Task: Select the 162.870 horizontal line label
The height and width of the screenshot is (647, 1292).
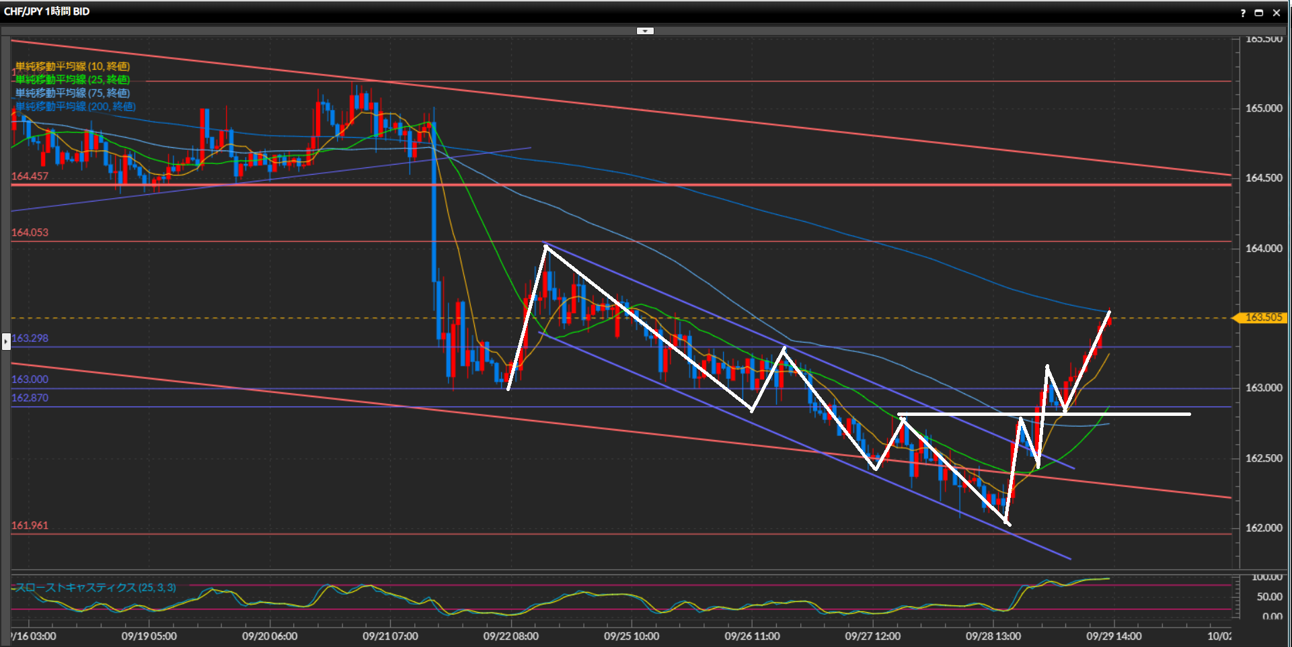Action: (30, 398)
